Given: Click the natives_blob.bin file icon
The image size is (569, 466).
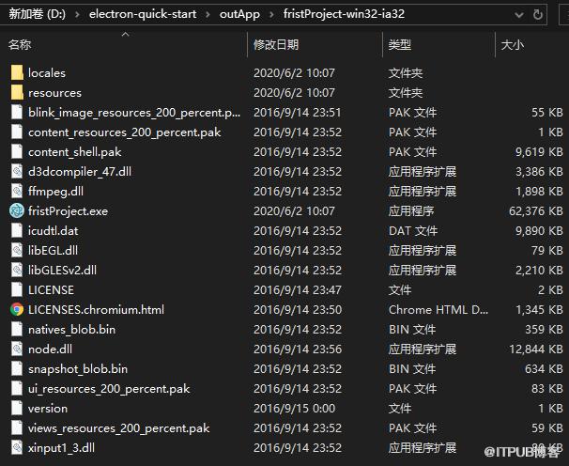Looking at the screenshot, I should coord(17,330).
